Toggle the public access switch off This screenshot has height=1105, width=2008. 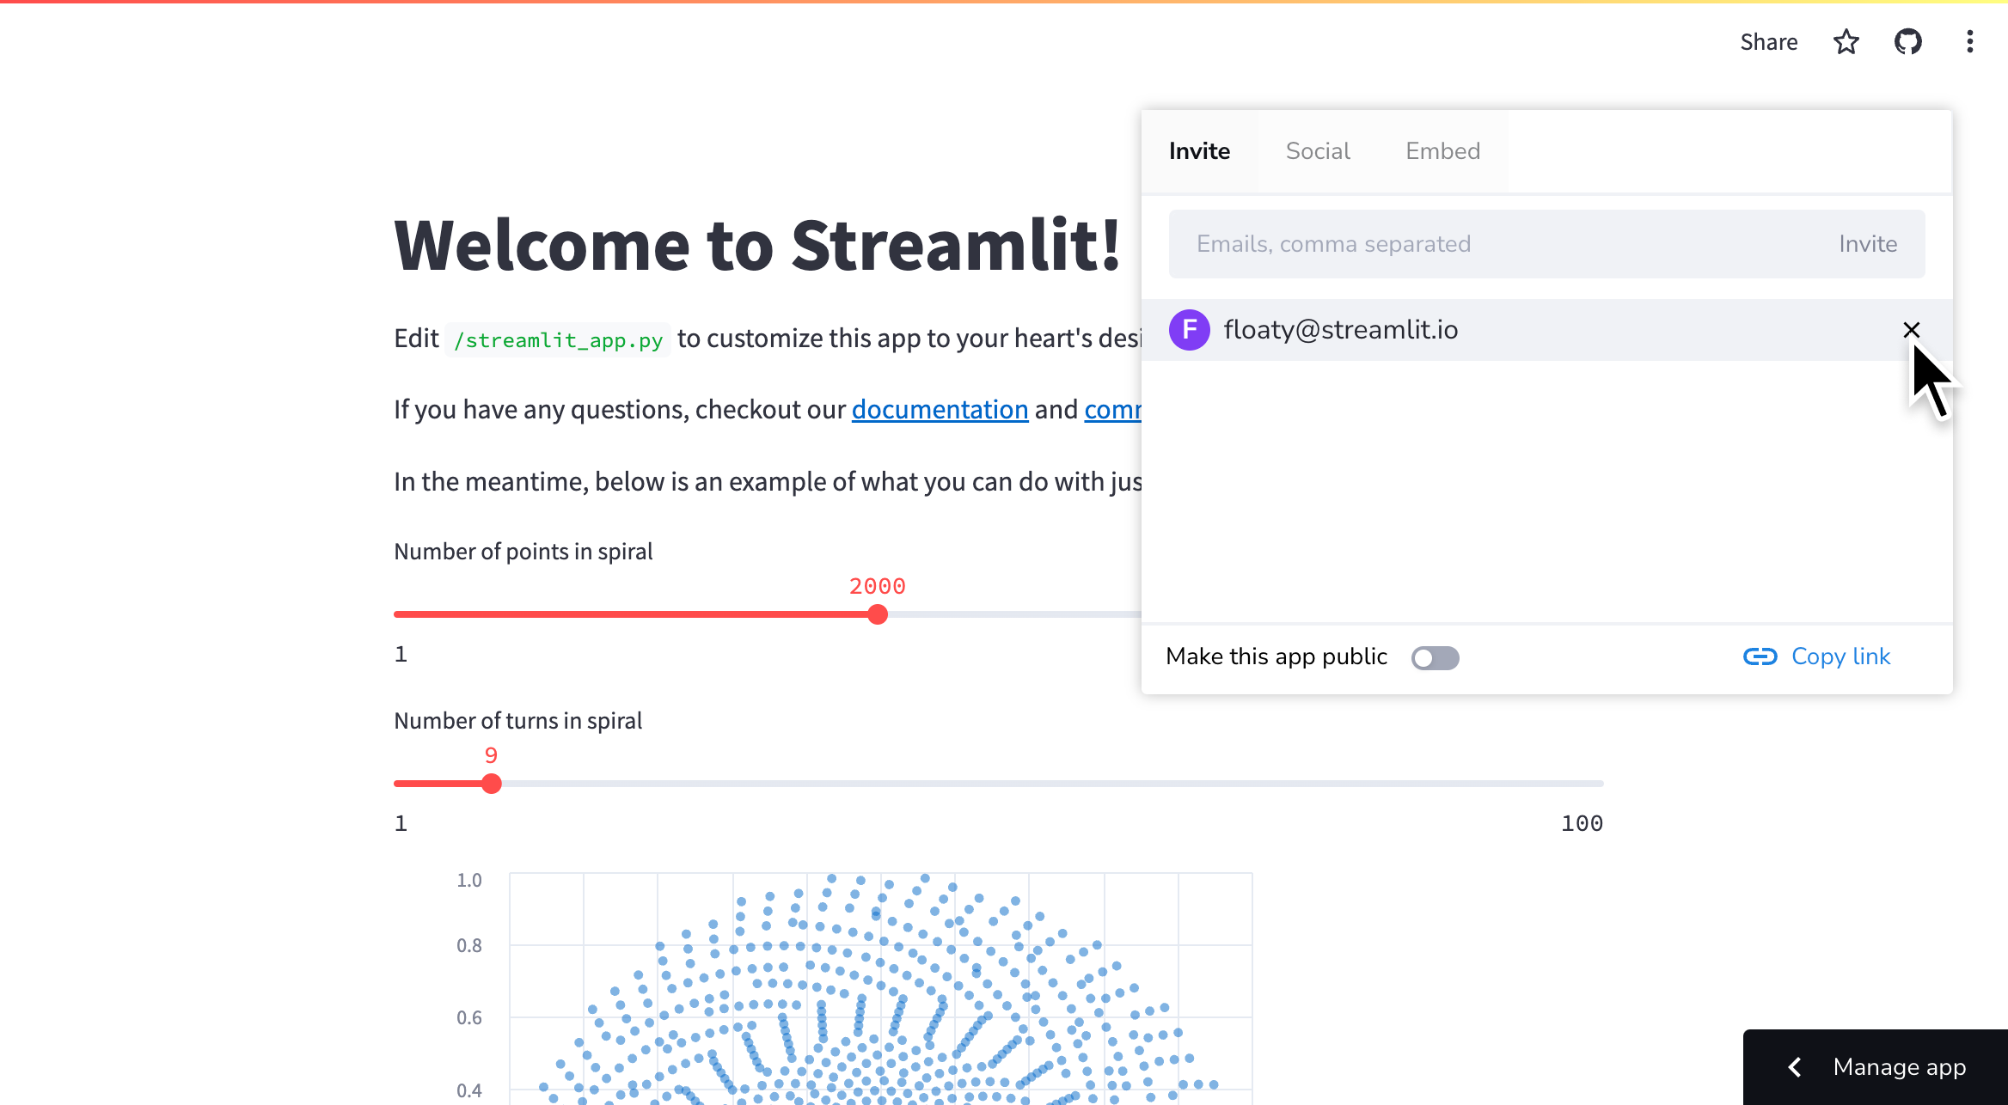(x=1434, y=657)
